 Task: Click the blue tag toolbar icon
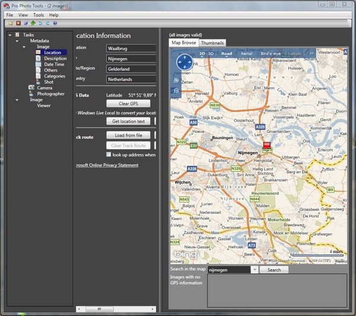[26, 23]
